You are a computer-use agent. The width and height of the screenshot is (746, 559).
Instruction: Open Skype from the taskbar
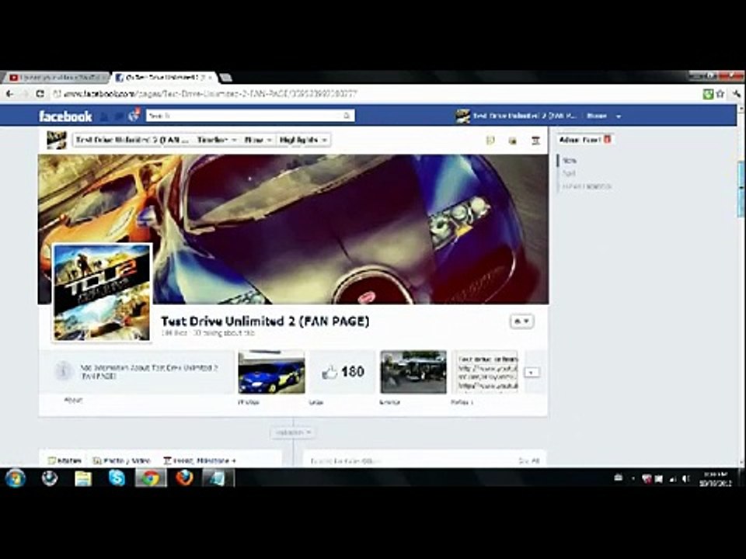117,478
